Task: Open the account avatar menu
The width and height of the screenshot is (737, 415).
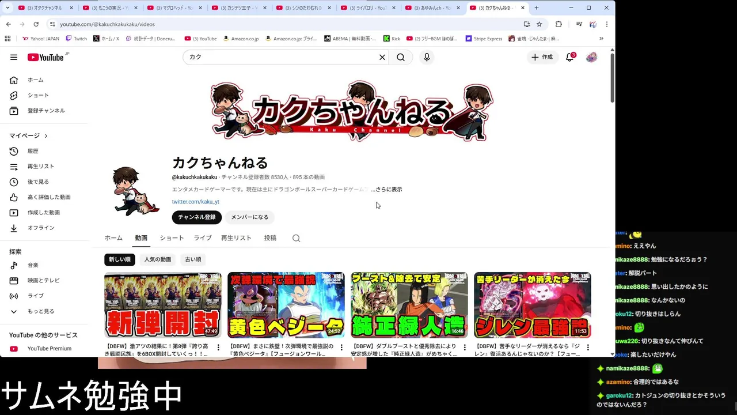Action: pos(591,57)
